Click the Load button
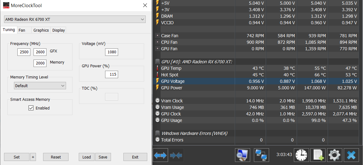This screenshot has width=363, height=165. point(86,157)
